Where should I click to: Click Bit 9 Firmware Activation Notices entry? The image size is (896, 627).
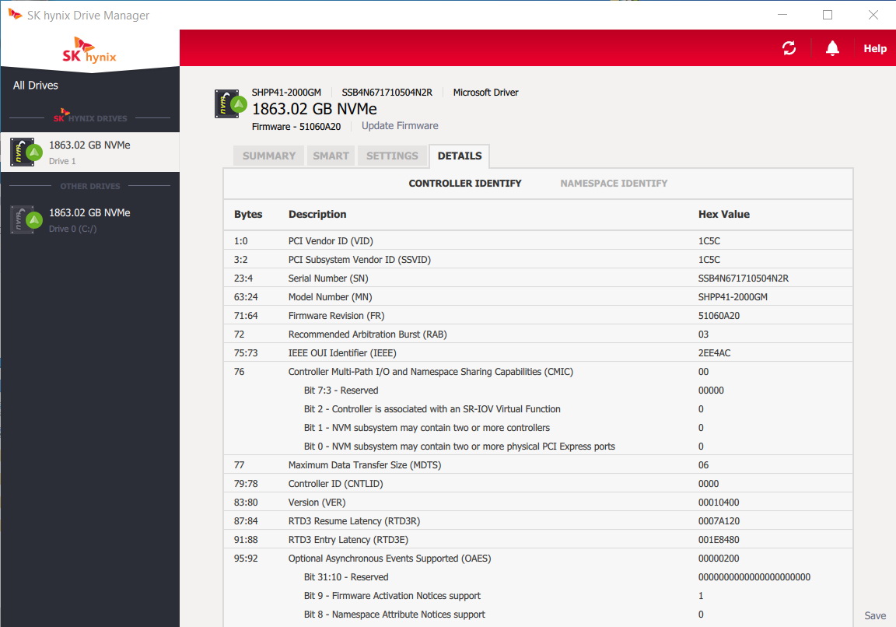point(392,596)
